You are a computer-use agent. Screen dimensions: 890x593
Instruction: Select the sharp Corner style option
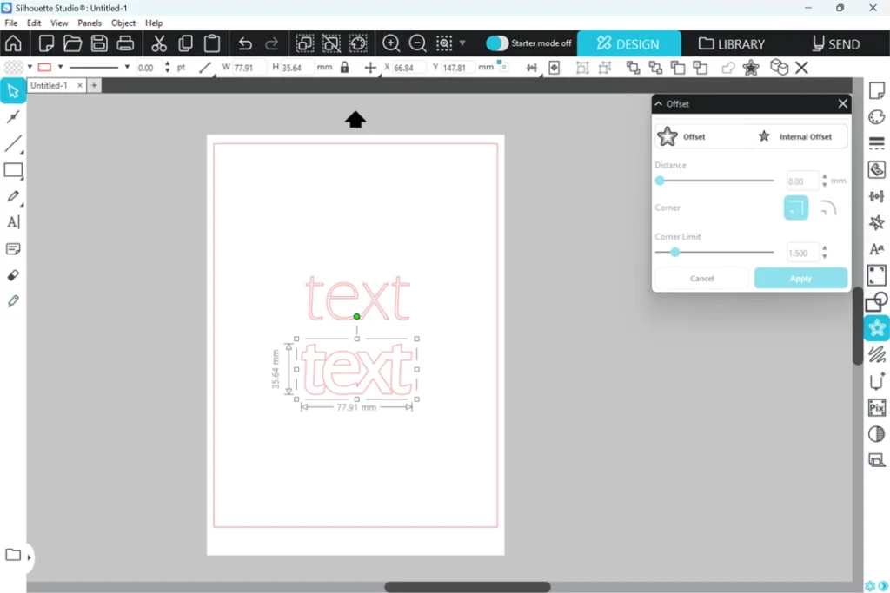[x=796, y=208]
